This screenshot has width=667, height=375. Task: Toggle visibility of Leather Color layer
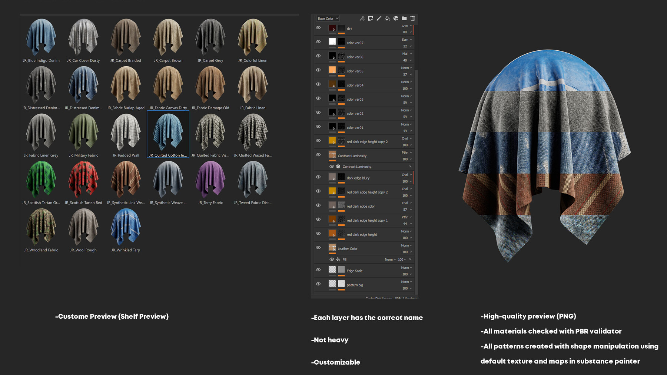pos(318,247)
